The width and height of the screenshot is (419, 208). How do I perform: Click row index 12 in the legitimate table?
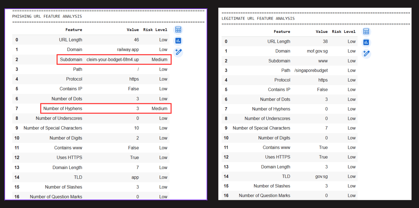pos(226,157)
